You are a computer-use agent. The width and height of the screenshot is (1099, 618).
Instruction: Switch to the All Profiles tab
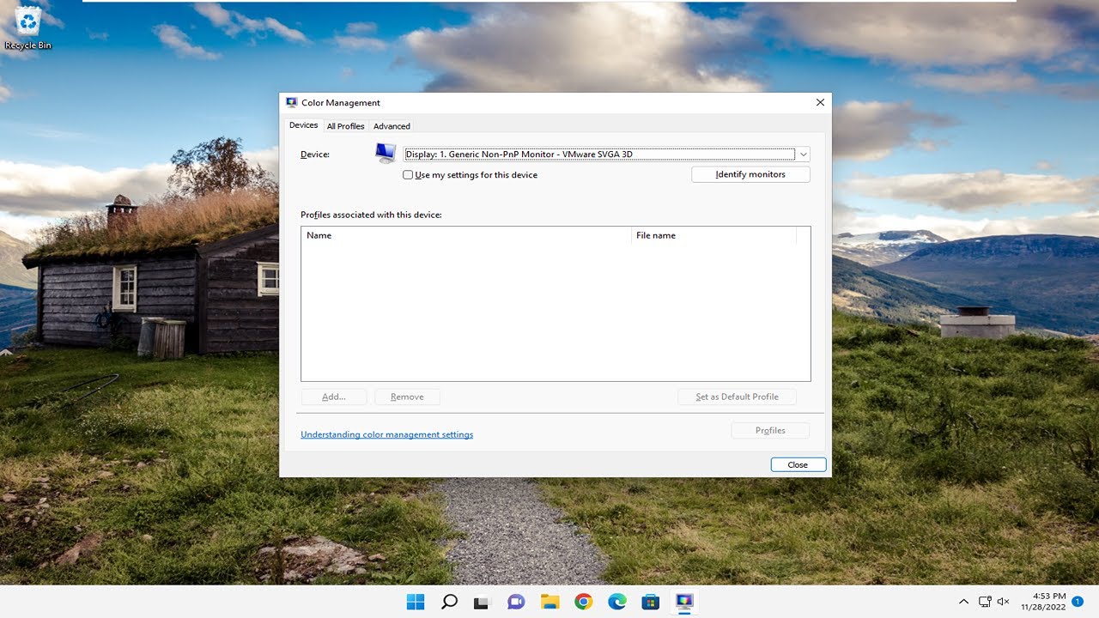[345, 126]
